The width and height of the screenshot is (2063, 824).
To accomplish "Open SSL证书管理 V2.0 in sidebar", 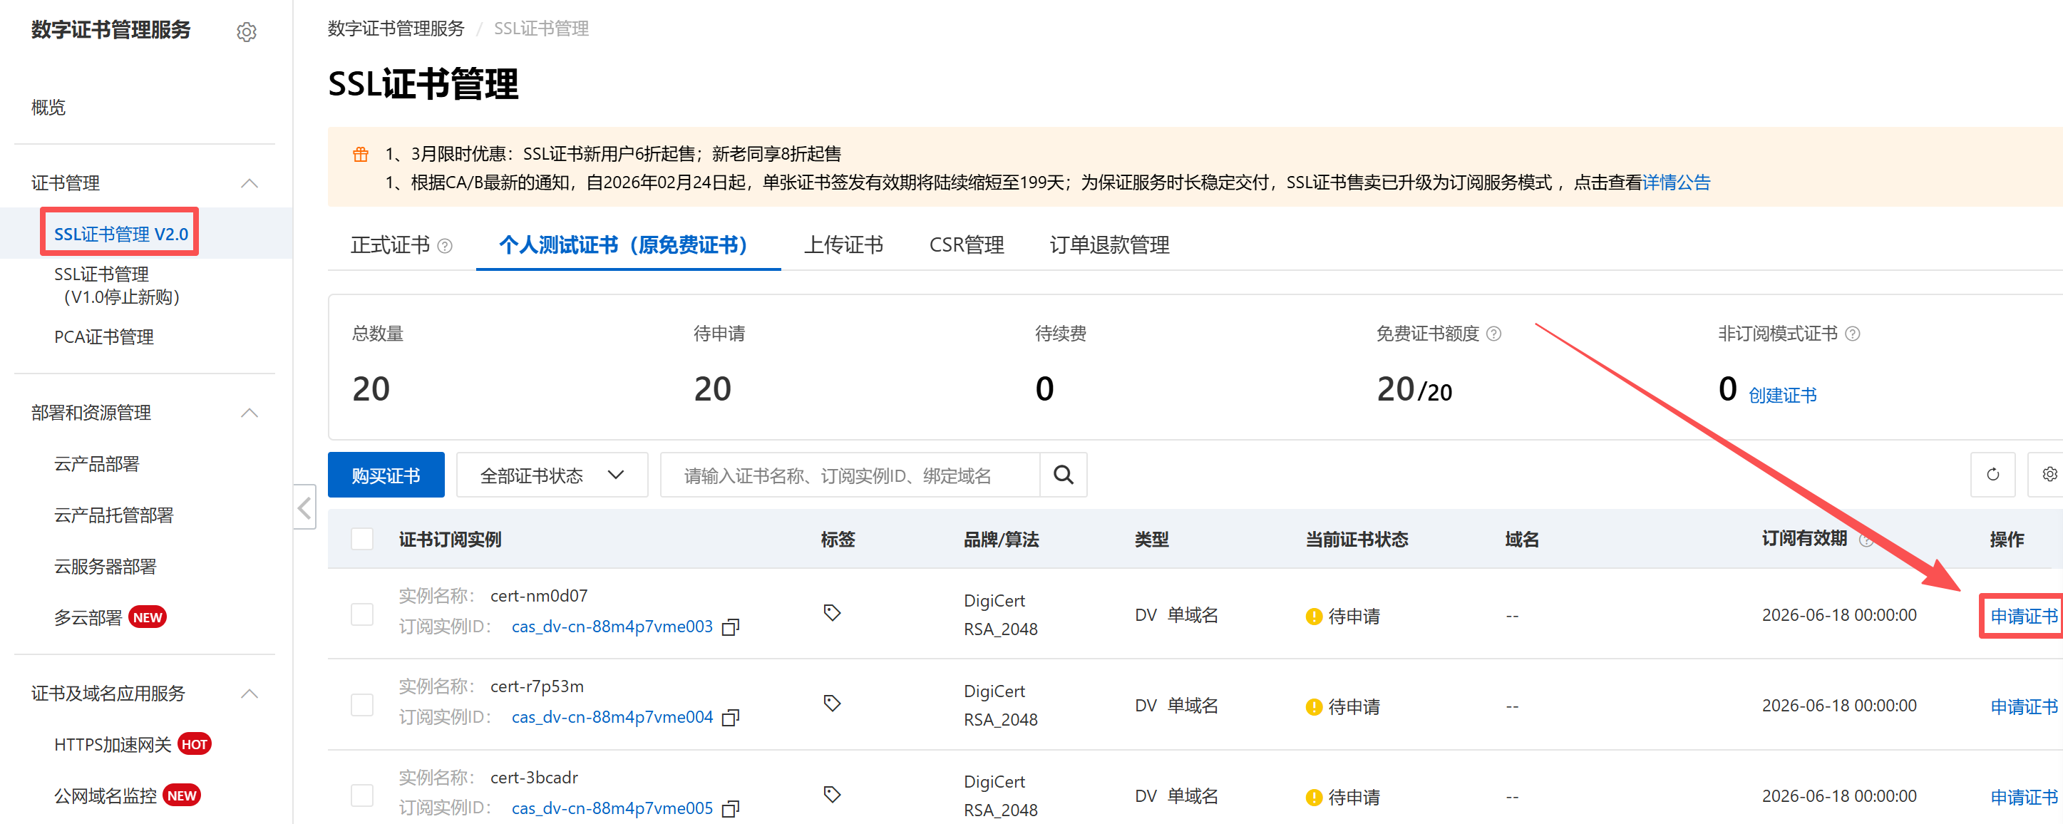I will pyautogui.click(x=121, y=234).
